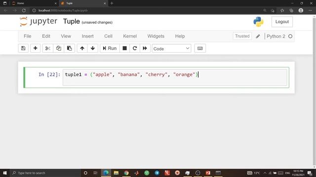Cut selected cells with scissors icon
This screenshot has width=316, height=177.
(48, 48)
